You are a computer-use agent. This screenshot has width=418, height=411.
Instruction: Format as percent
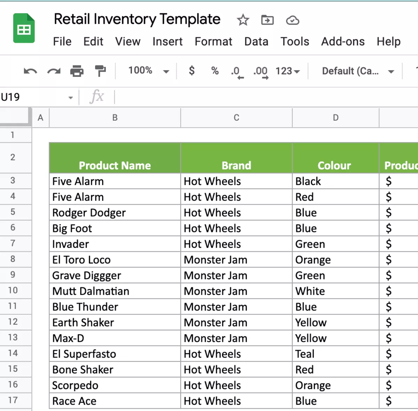click(x=215, y=71)
